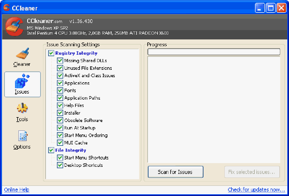This screenshot has width=289, height=196.
Task: Uncheck the Applications checkbox
Action: pyautogui.click(x=60, y=83)
